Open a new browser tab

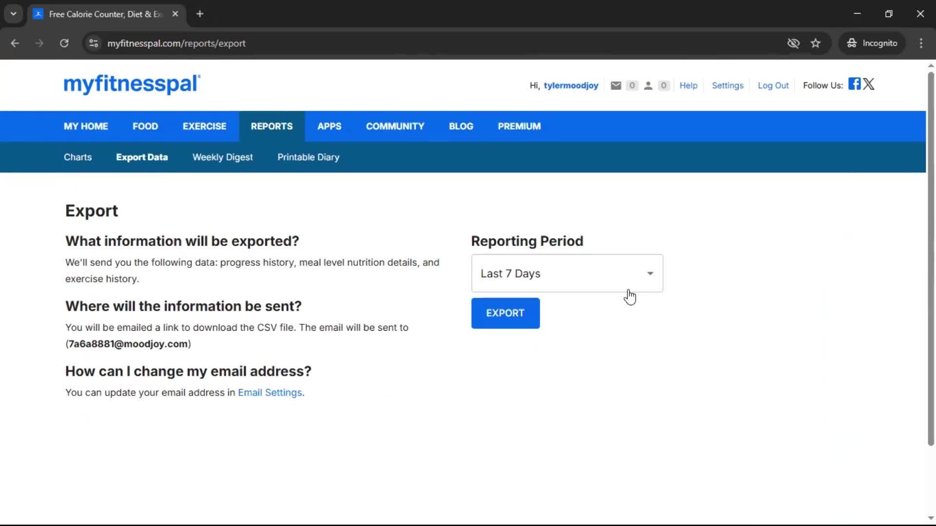[200, 14]
